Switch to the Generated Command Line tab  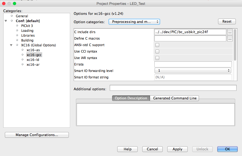coord(175,98)
